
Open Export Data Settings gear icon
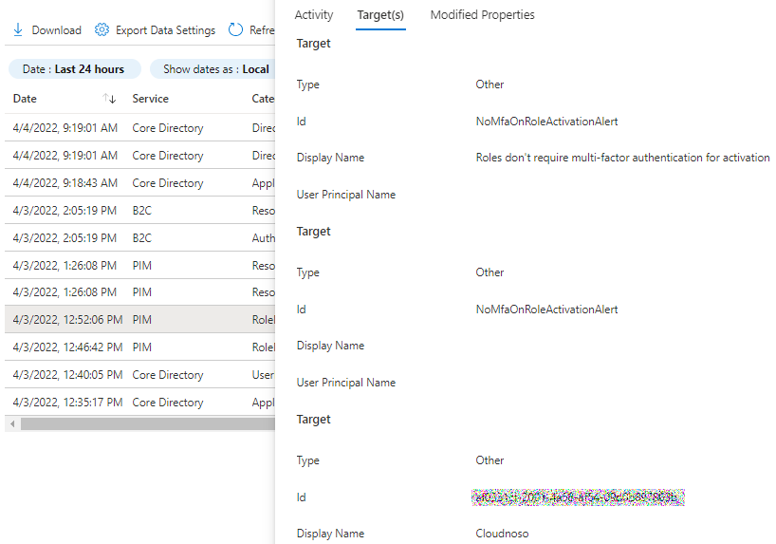tap(102, 30)
